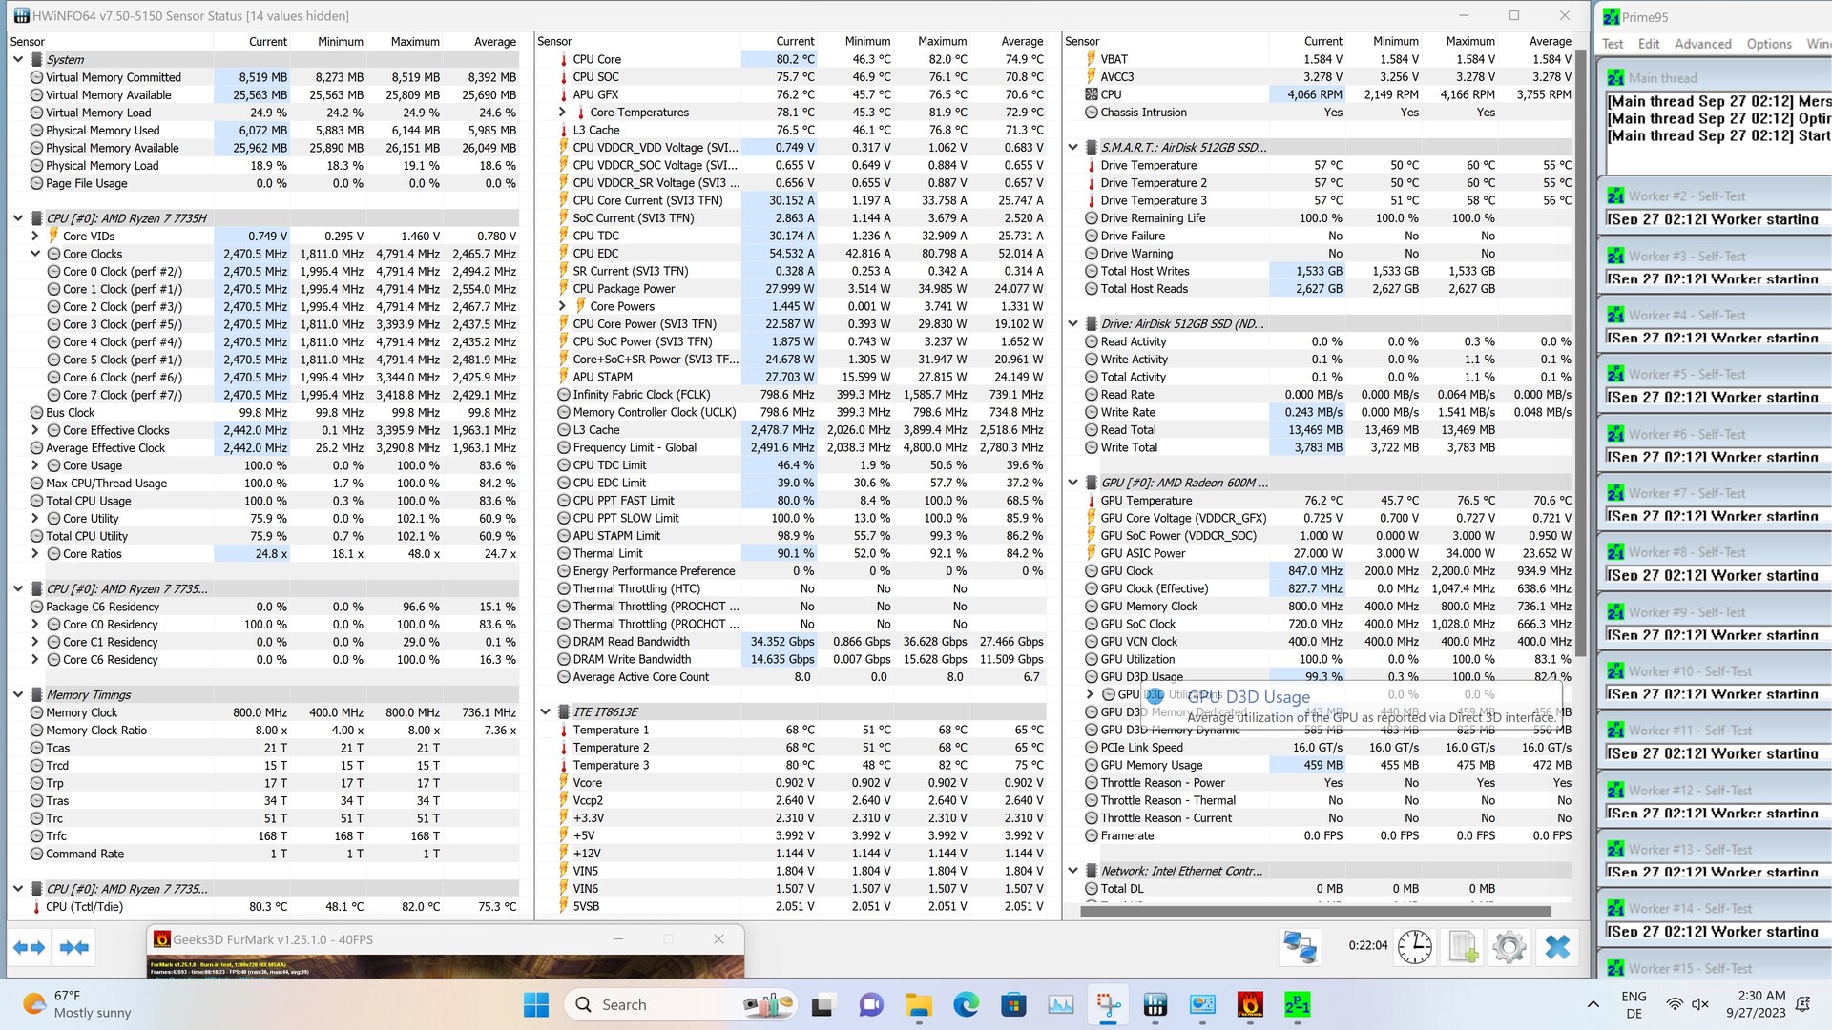The image size is (1832, 1030).
Task: Click the ENG DE language indicator
Action: [x=1634, y=1004]
